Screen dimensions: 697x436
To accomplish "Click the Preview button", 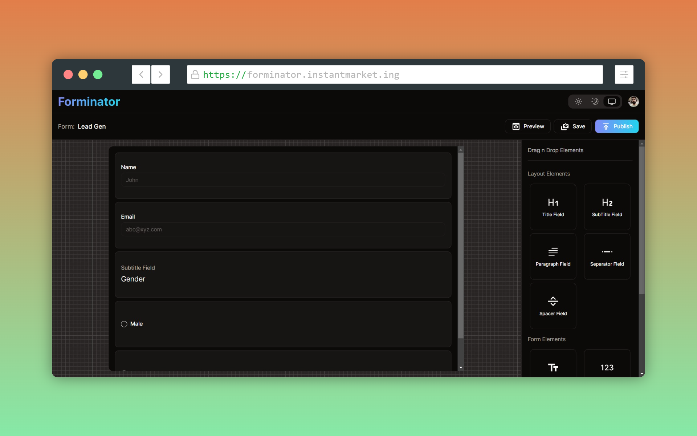I will (527, 126).
